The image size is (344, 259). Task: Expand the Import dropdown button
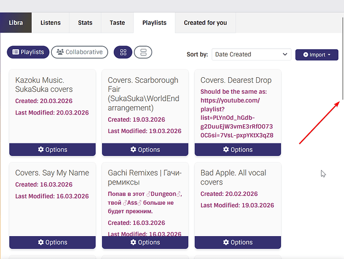tap(317, 54)
